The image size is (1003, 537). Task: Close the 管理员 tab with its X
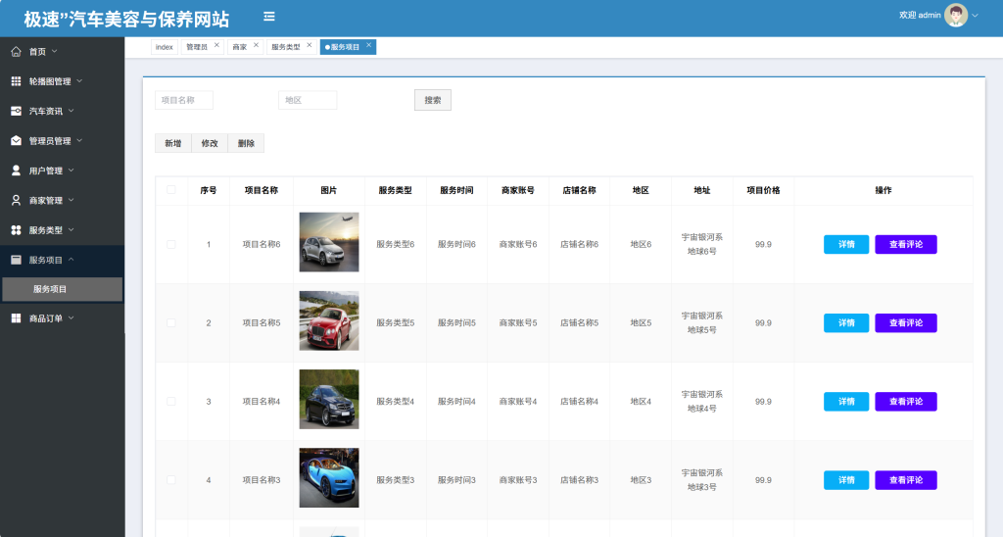coord(216,45)
